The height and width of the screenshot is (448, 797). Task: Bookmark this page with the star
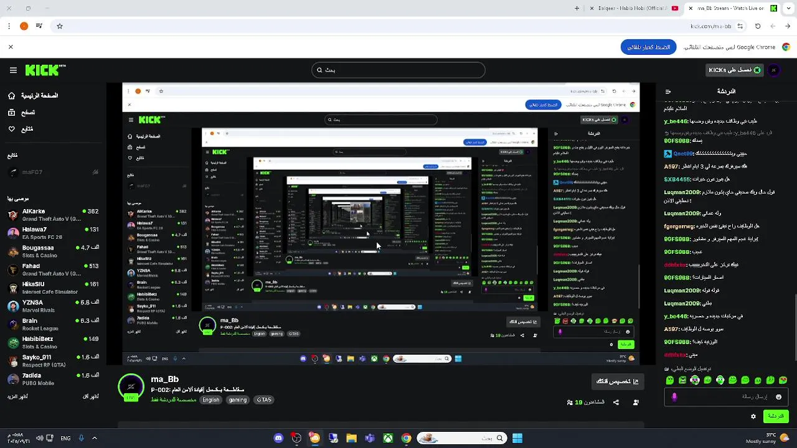(x=60, y=26)
